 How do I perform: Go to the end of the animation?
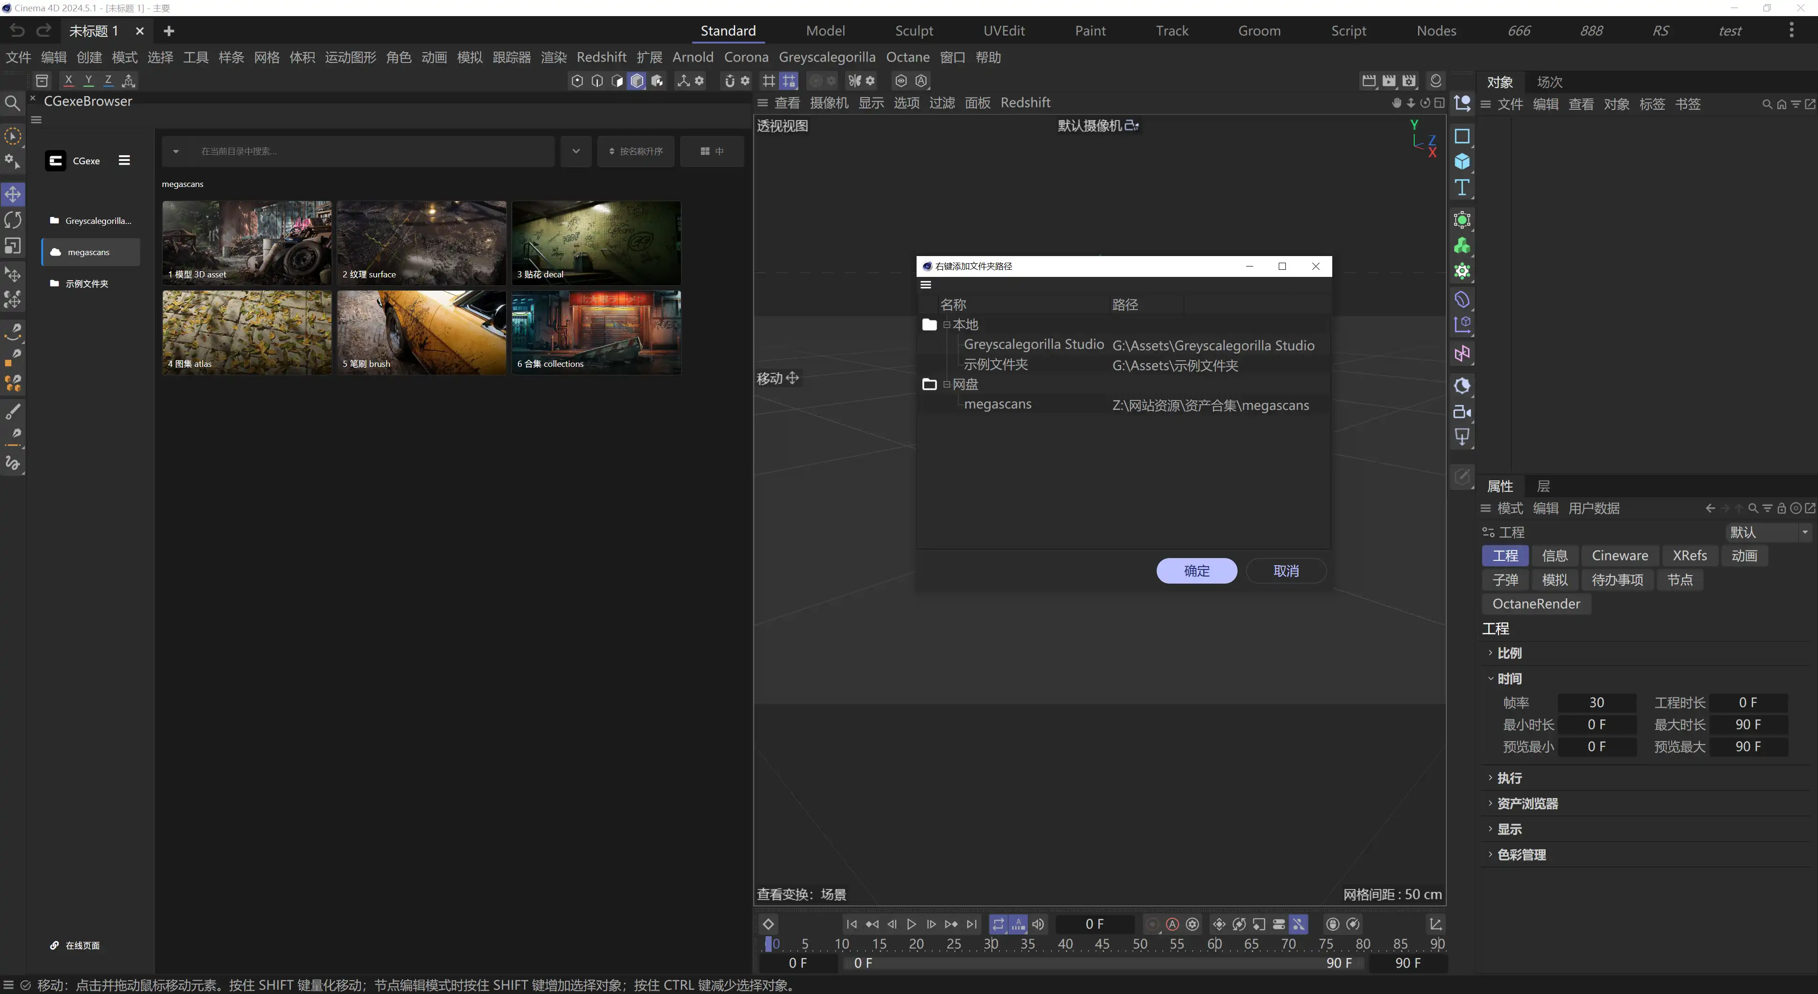972,924
